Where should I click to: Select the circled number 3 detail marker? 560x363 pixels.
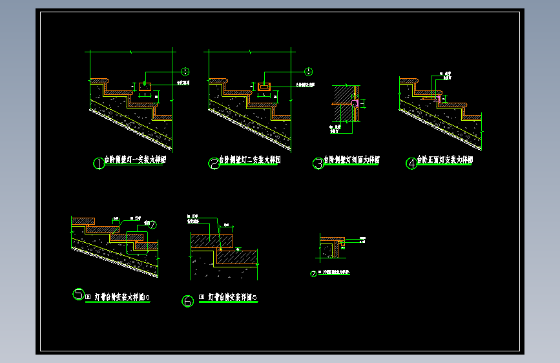(318, 163)
